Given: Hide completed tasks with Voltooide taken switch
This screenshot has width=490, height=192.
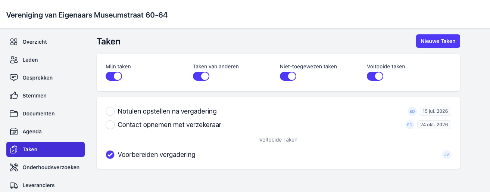Looking at the screenshot, I should click(375, 76).
